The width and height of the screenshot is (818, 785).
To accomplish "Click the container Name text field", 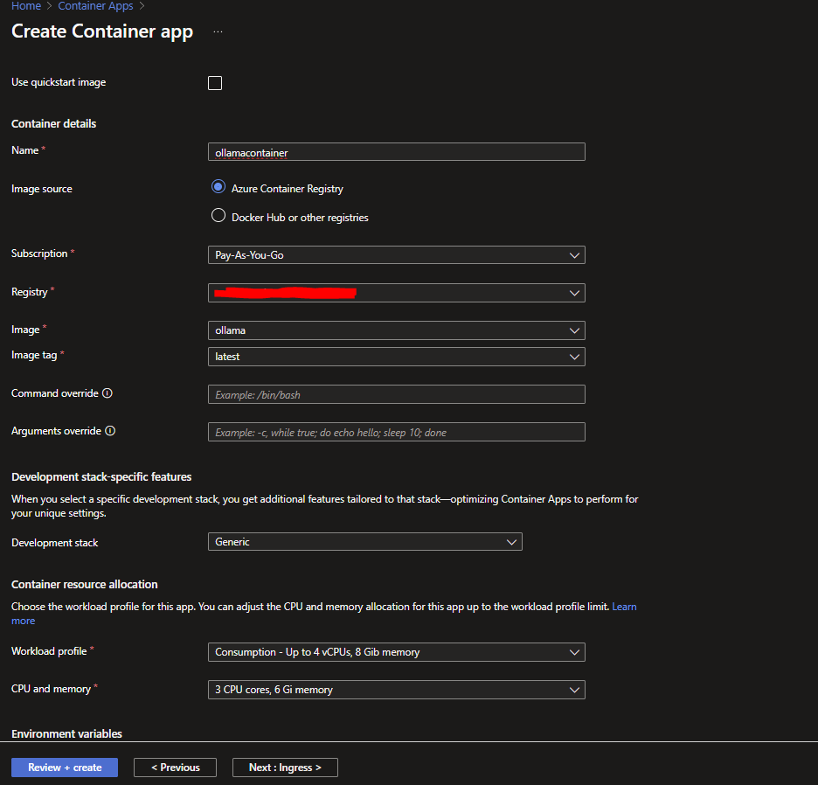I will [396, 152].
